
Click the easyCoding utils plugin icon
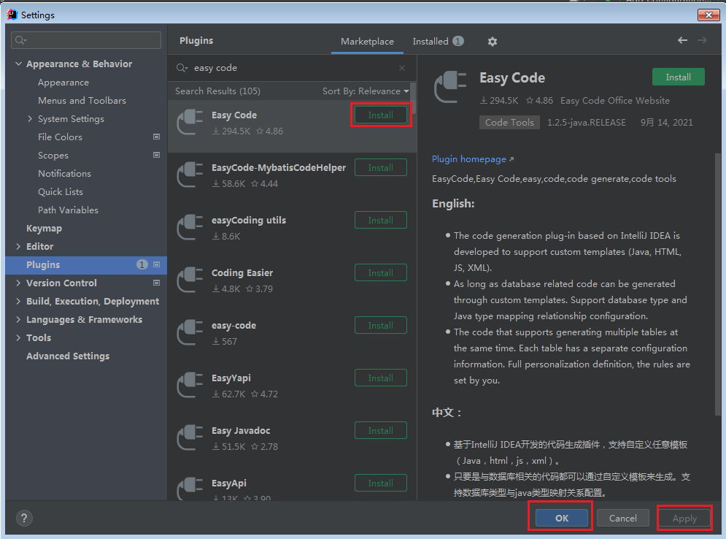[x=190, y=227]
